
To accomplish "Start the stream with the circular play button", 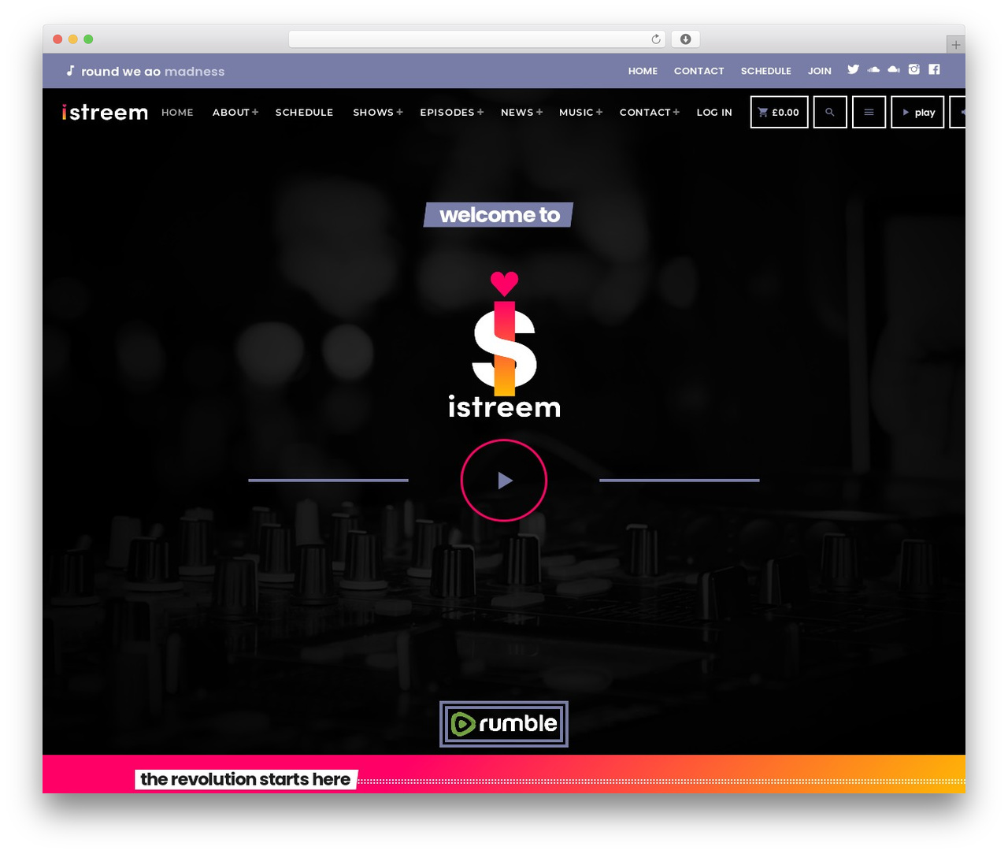I will [x=504, y=481].
